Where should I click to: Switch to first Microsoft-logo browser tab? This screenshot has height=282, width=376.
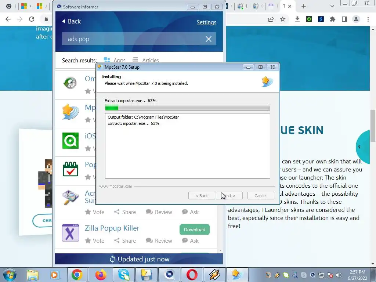click(x=24, y=6)
